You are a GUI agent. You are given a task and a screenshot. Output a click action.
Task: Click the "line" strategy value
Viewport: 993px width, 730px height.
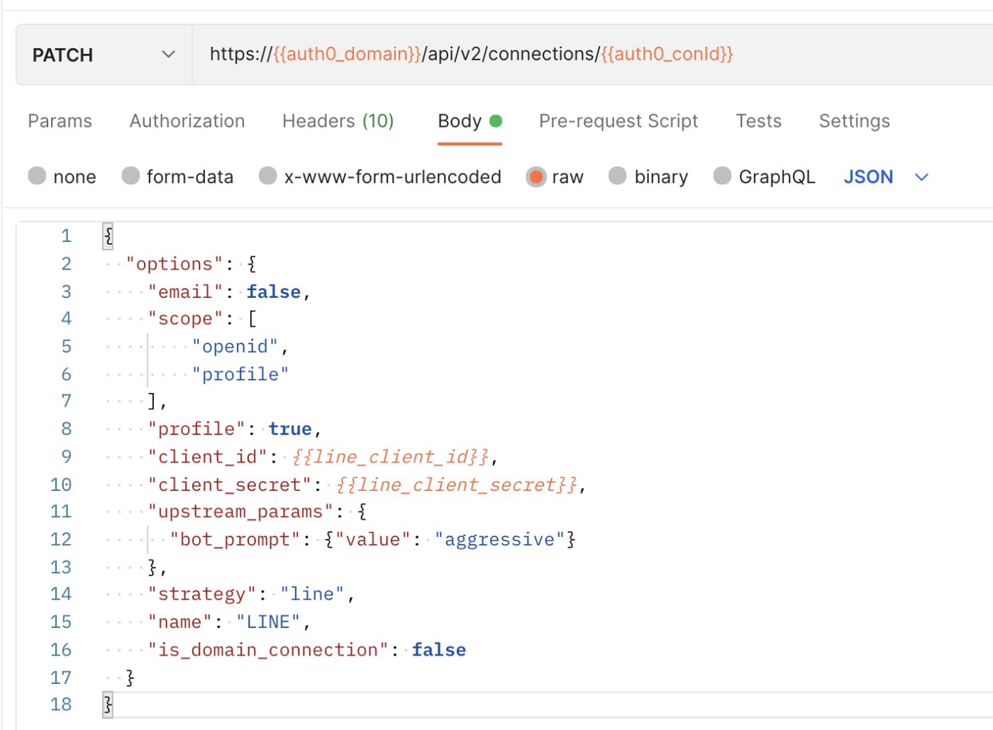(x=312, y=594)
